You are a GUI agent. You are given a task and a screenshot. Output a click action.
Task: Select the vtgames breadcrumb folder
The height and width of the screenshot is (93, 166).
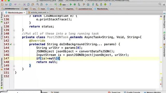click(x=68, y=9)
